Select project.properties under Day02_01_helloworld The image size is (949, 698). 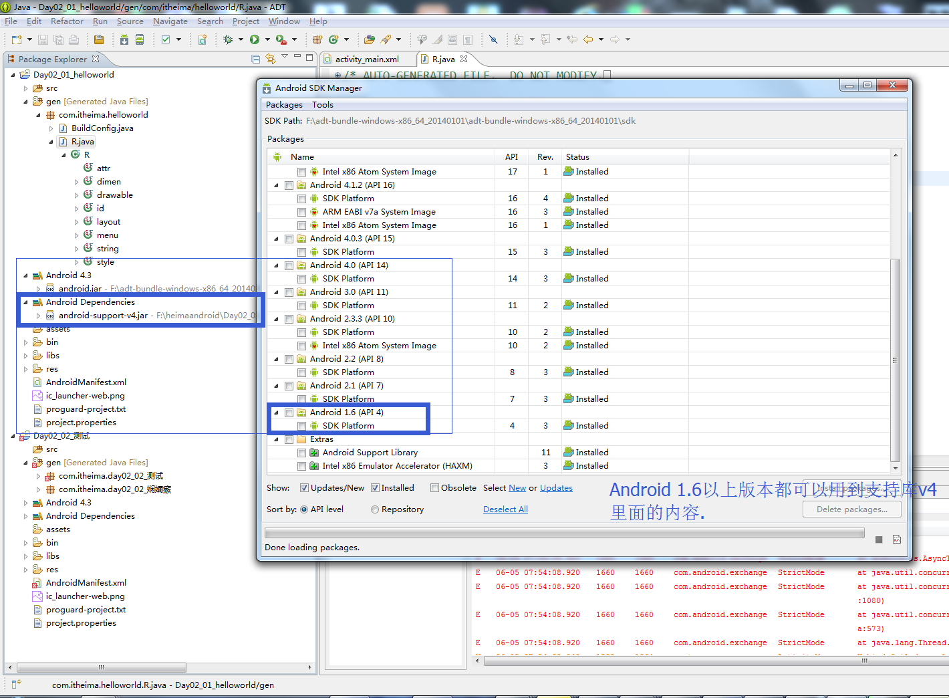point(81,423)
